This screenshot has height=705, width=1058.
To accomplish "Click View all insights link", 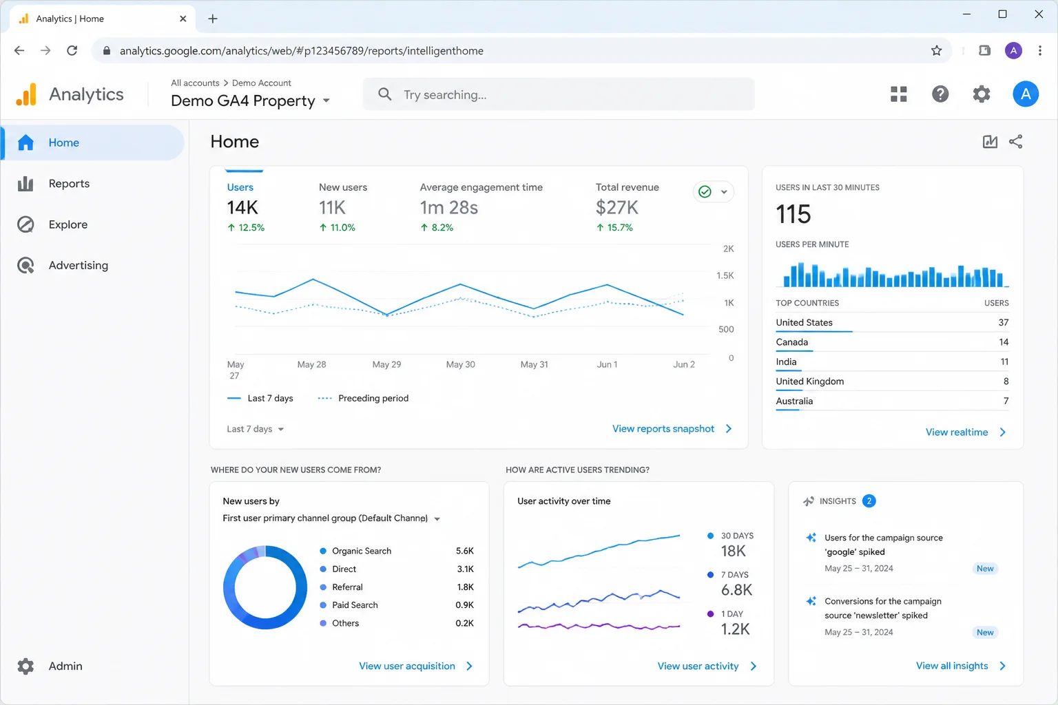I will pyautogui.click(x=961, y=666).
